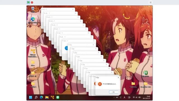Close the frontmost 7-Zip error dialog

(118, 77)
